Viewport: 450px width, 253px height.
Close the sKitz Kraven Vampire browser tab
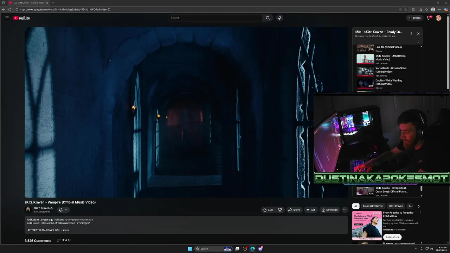point(47,3)
